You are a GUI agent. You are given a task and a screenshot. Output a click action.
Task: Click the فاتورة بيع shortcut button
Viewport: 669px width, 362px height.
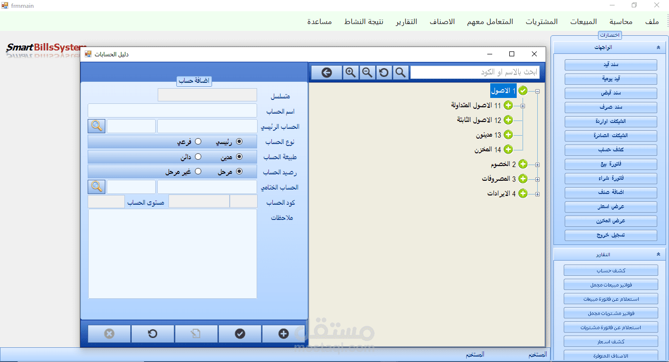pos(611,164)
